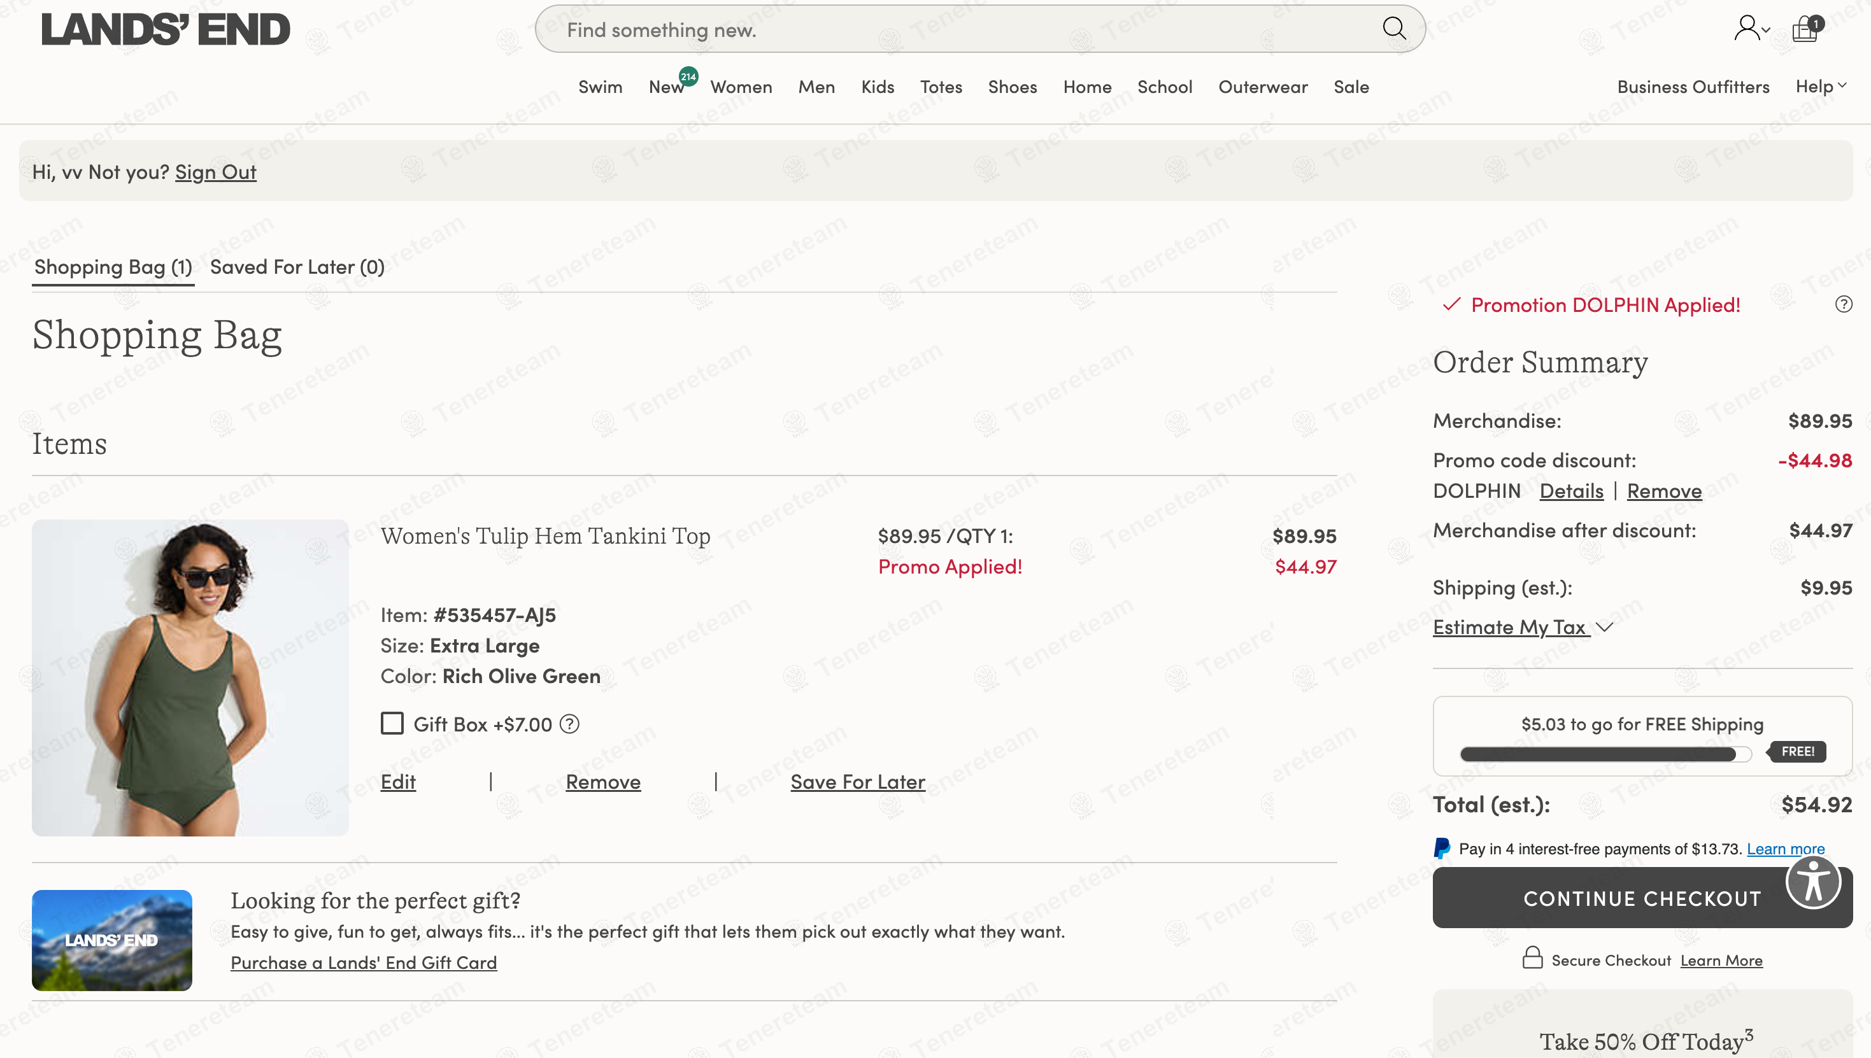
Task: Open the Totes category menu
Action: (x=941, y=87)
